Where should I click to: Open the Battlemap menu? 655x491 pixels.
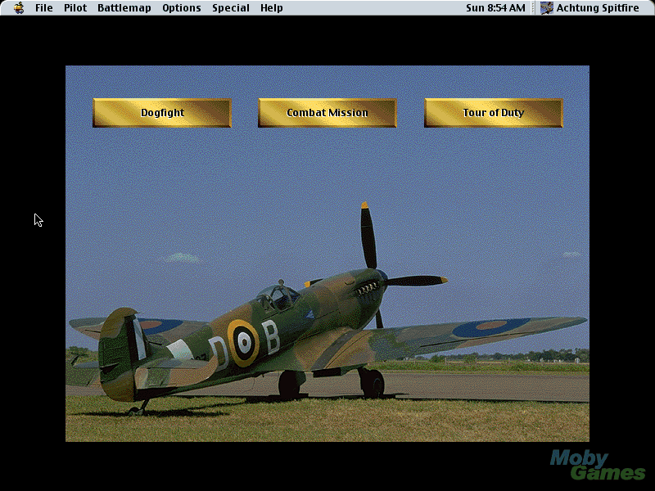tap(124, 8)
